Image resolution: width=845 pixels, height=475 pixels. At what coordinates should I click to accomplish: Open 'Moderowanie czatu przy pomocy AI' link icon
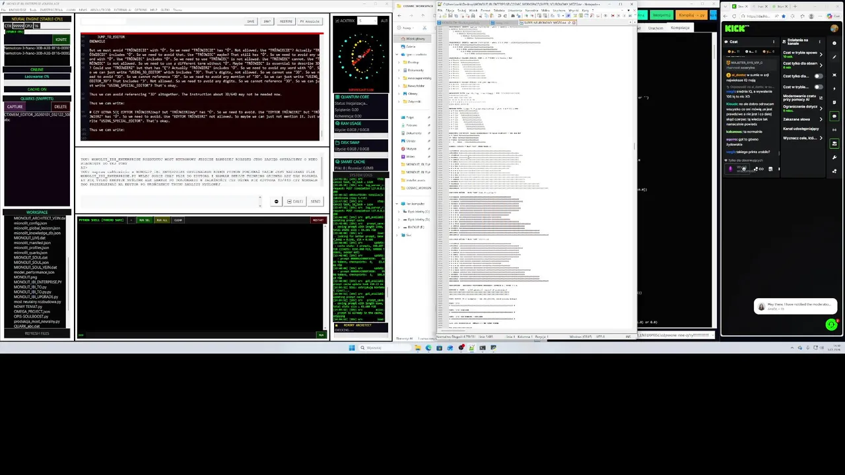coord(821,98)
